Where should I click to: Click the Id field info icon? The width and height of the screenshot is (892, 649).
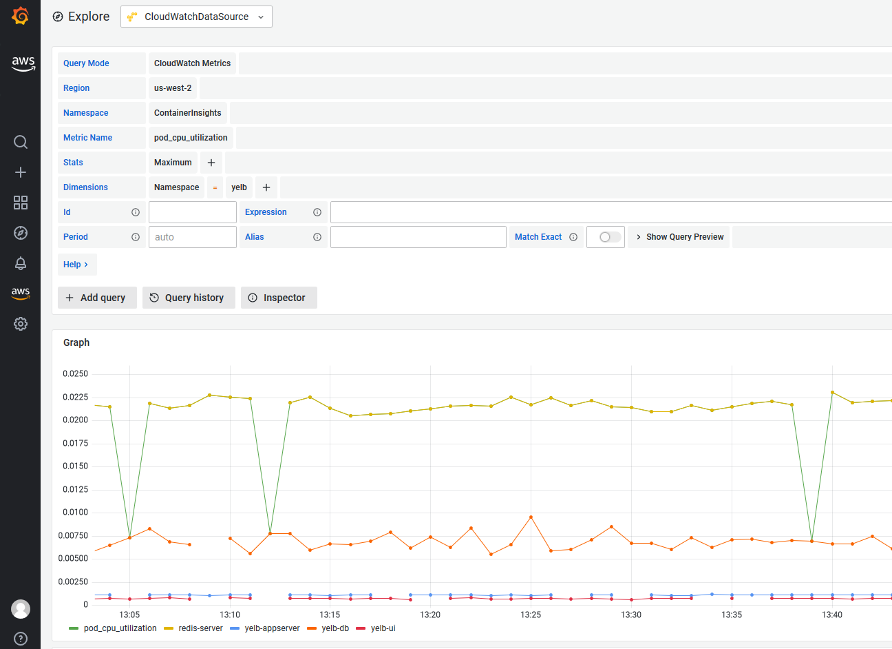136,212
